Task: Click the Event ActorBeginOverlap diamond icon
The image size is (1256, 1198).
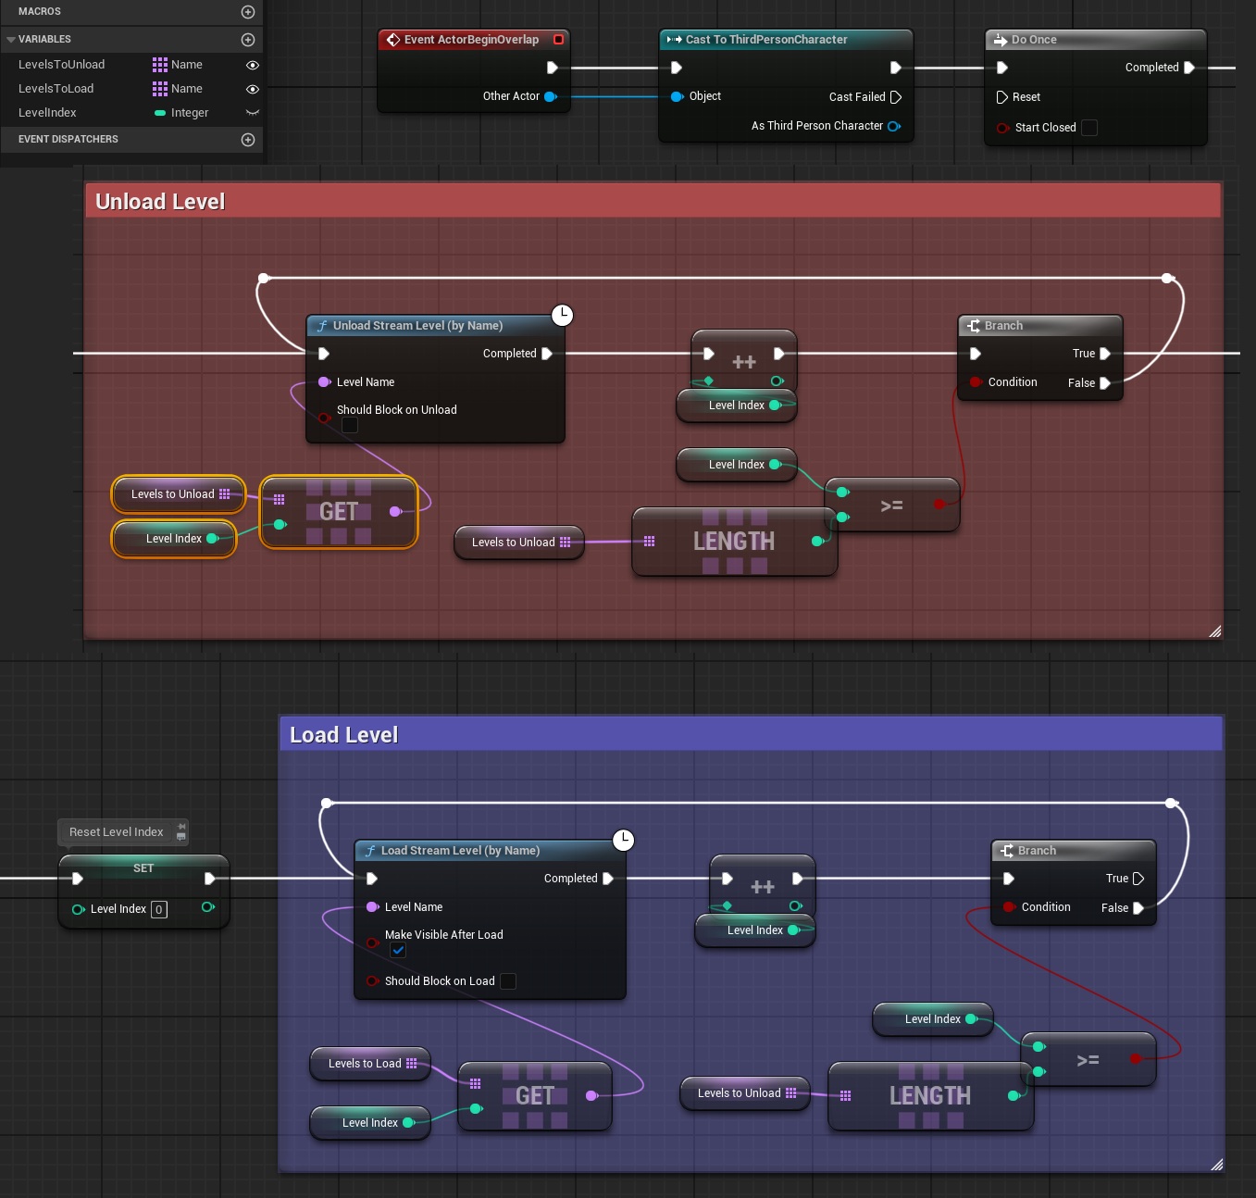Action: pos(393,40)
